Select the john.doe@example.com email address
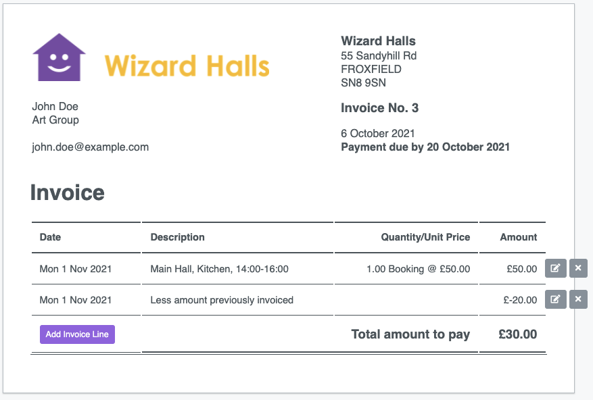Viewport: 593px width, 400px height. click(x=91, y=147)
